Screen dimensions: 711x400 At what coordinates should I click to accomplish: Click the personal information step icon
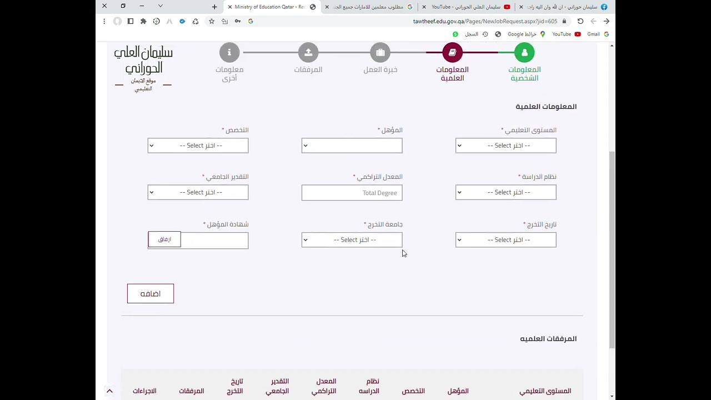pos(524,52)
